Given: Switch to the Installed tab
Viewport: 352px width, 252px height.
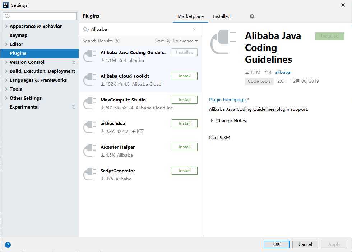Looking at the screenshot, I should click(222, 16).
